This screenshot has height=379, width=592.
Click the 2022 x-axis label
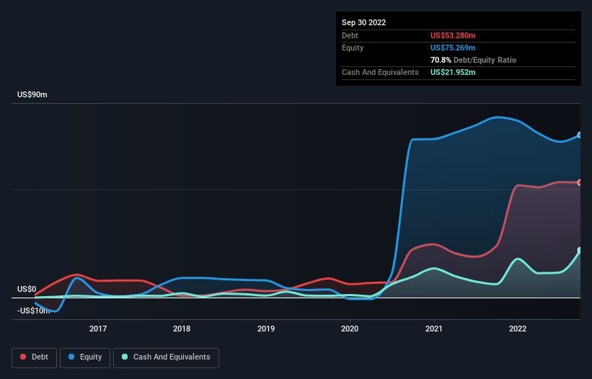[518, 329]
